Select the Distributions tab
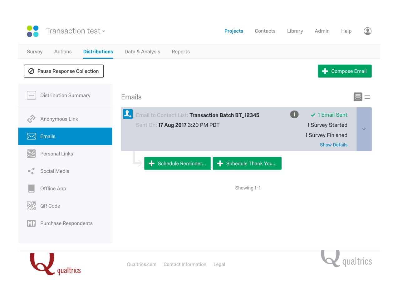398x294 pixels. (x=98, y=51)
